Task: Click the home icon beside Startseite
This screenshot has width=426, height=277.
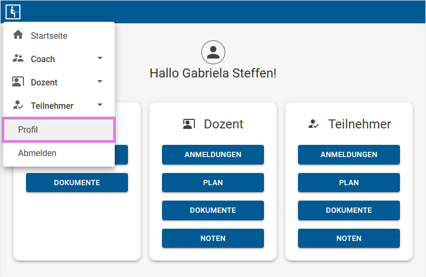Action: [18, 34]
